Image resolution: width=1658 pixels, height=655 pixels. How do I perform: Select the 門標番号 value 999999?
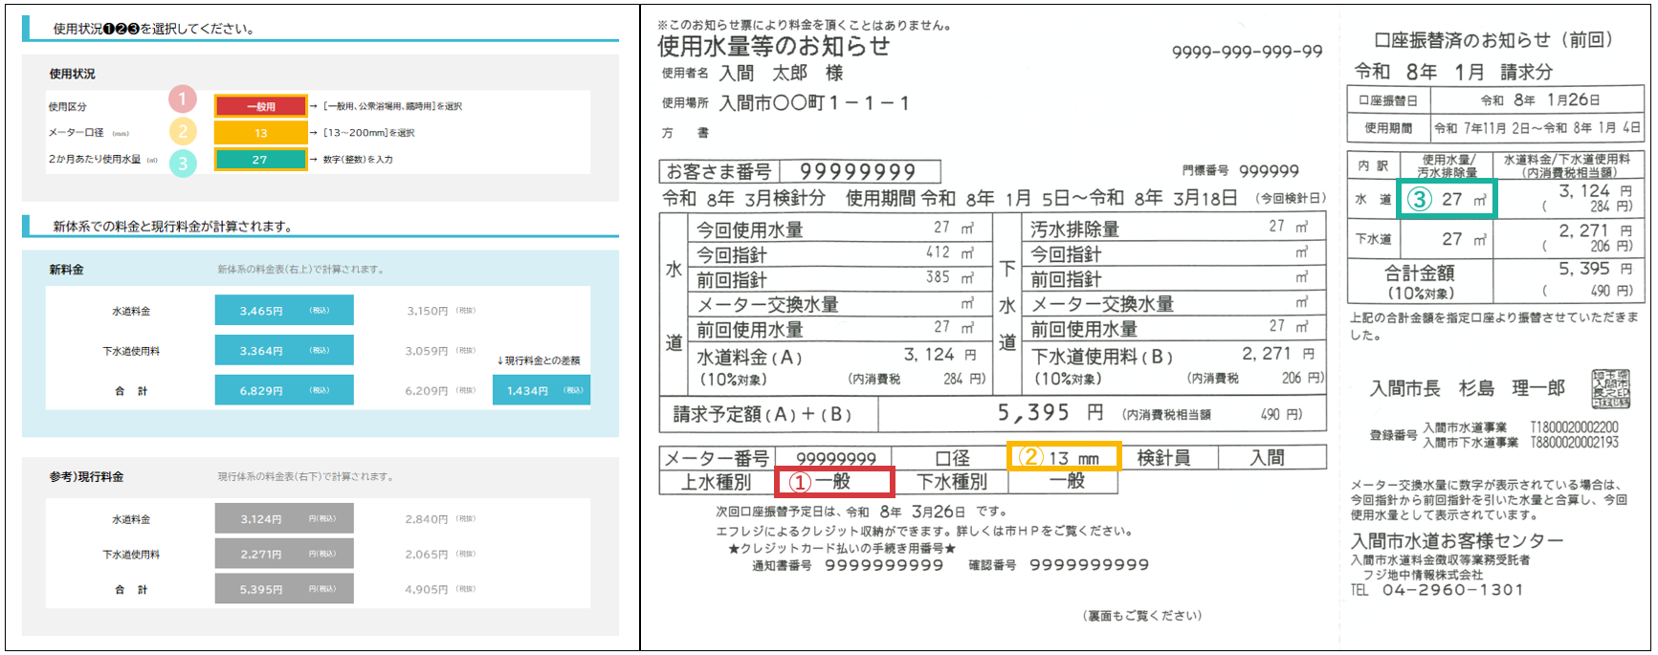(x=1269, y=171)
